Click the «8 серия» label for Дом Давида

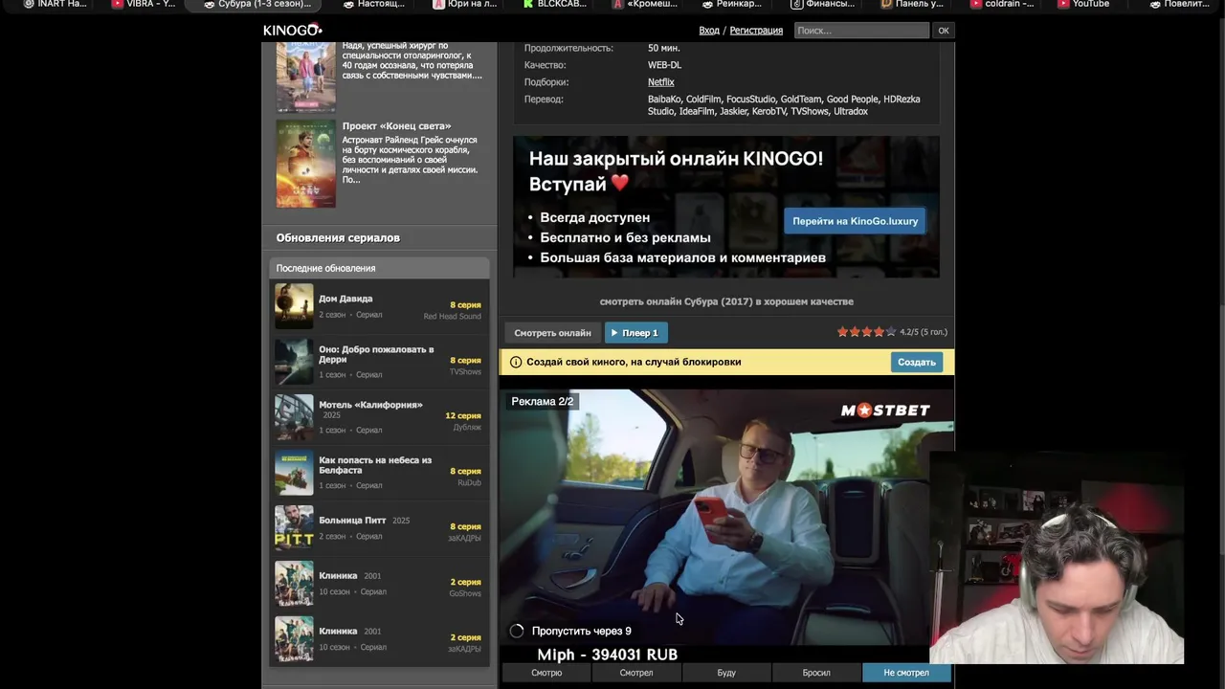point(465,305)
